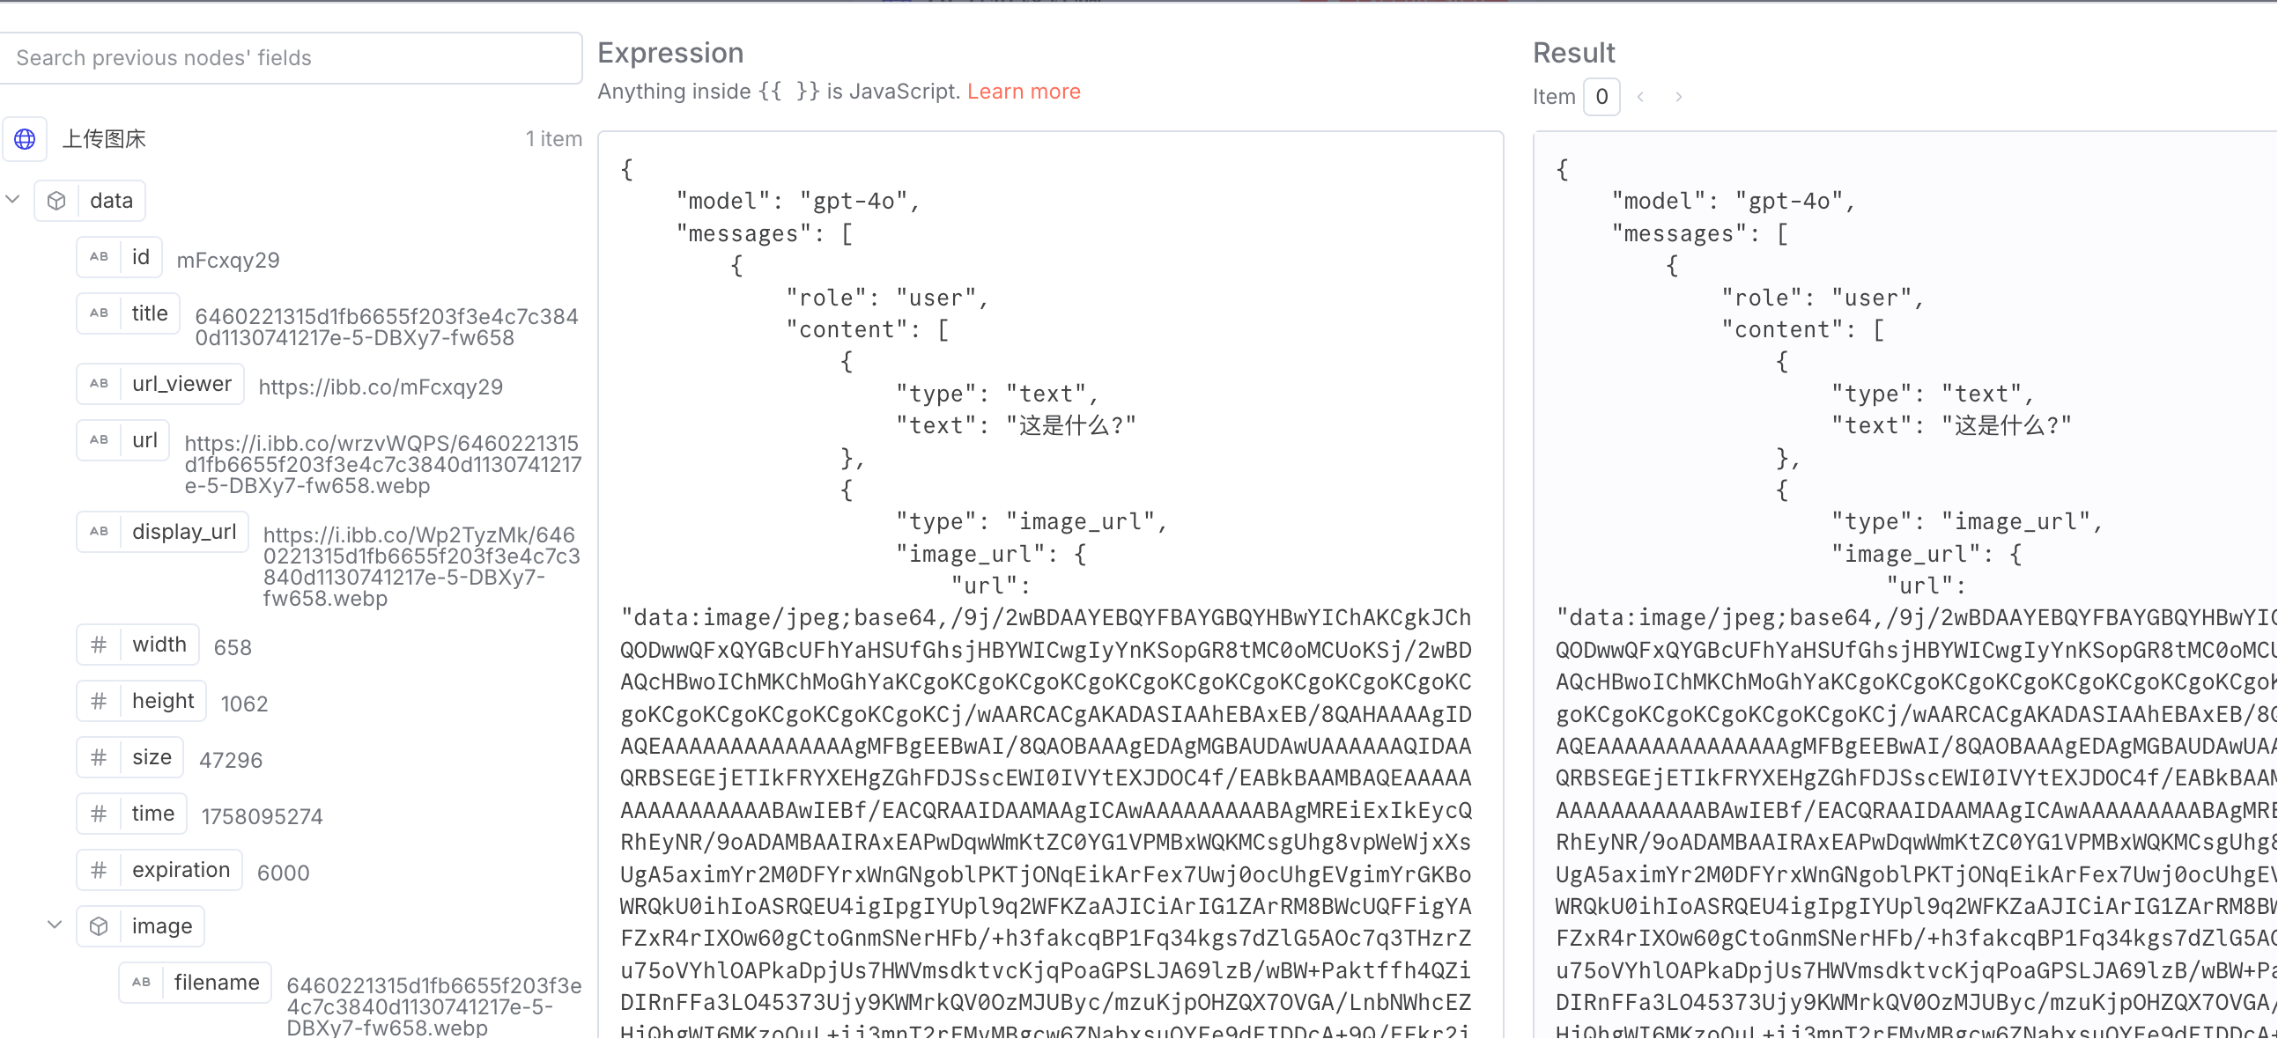Collapse the image tree node
The height and width of the screenshot is (1039, 2278).
[x=55, y=925]
